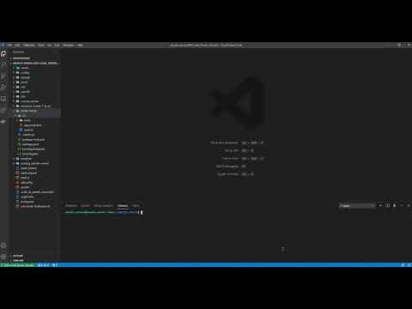Open the Terminal menu
The width and height of the screenshot is (412, 309).
click(68, 45)
